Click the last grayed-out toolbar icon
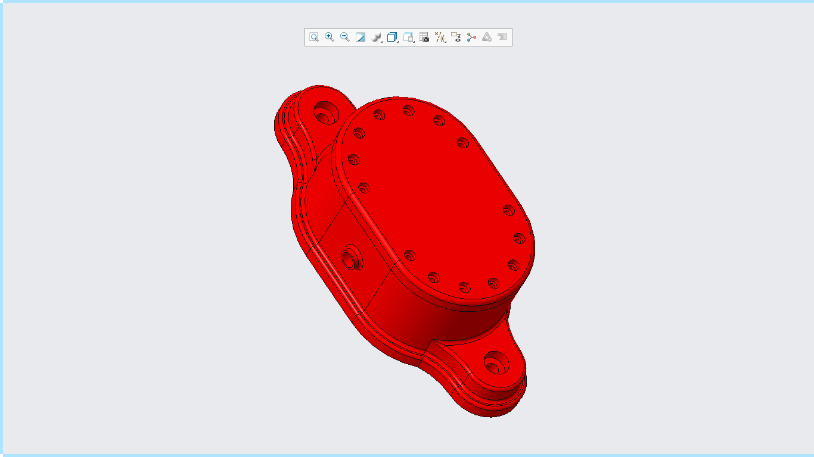Image resolution: width=814 pixels, height=457 pixels. (502, 37)
